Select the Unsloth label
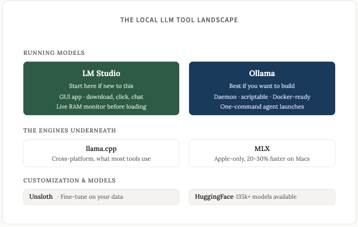This screenshot has width=358, height=227. pyautogui.click(x=41, y=197)
